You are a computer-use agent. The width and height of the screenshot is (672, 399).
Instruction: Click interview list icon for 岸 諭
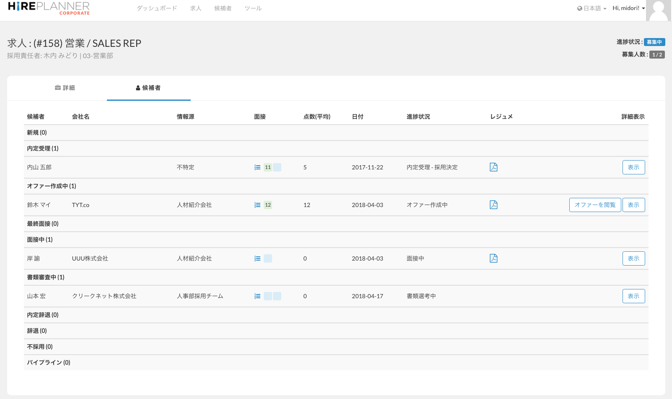click(257, 258)
